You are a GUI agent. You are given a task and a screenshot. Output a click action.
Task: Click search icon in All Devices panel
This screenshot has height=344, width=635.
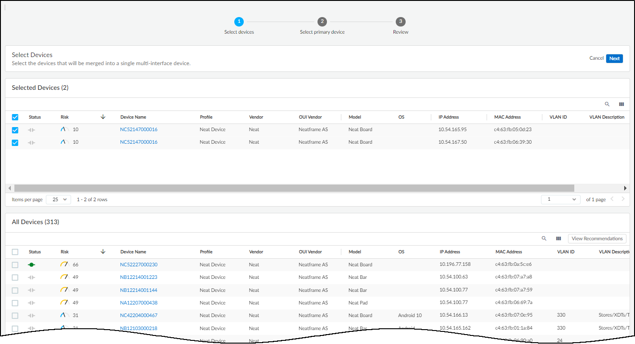point(544,239)
